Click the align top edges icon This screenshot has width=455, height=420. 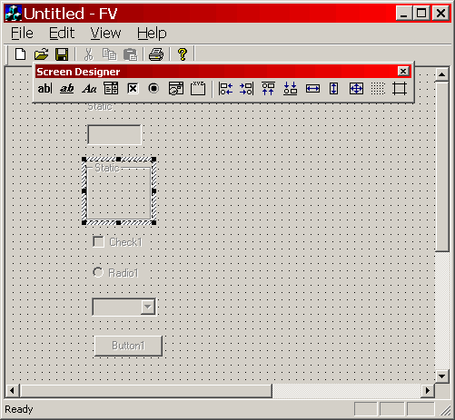coord(268,89)
